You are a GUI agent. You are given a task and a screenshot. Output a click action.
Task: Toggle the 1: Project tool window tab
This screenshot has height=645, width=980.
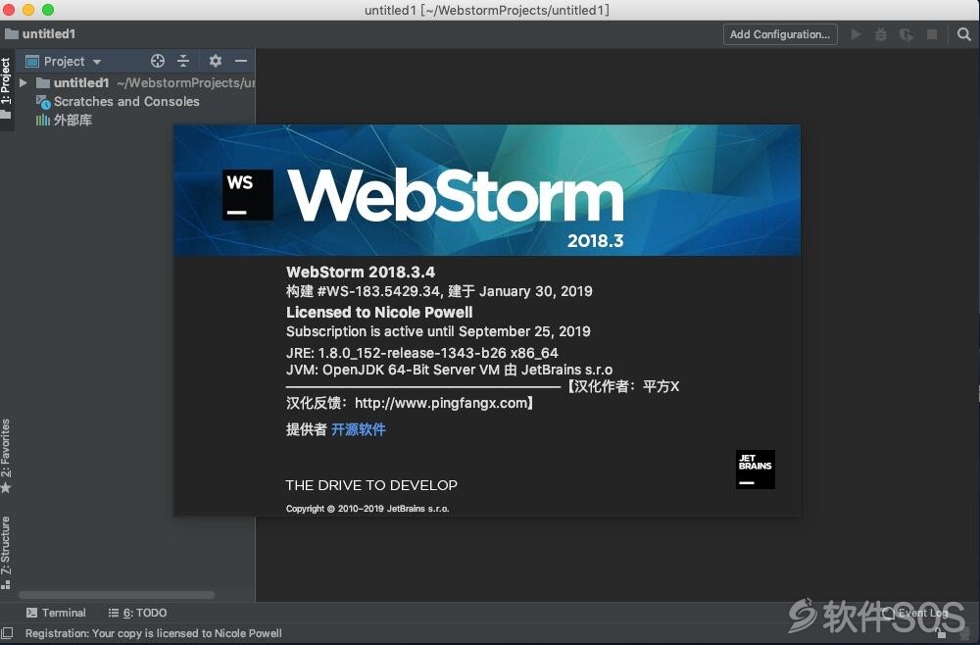[6, 87]
